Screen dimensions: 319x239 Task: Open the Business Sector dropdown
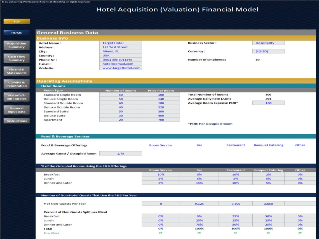[268, 43]
